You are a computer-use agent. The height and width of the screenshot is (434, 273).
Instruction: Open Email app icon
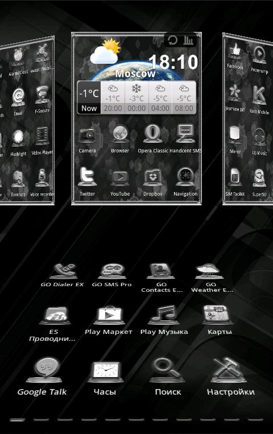click(x=18, y=98)
